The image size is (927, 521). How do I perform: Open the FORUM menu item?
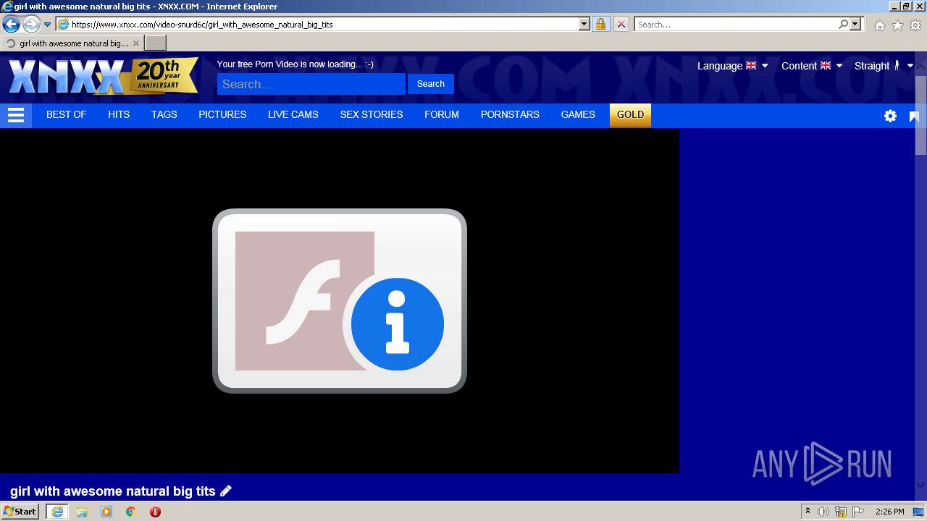(442, 114)
